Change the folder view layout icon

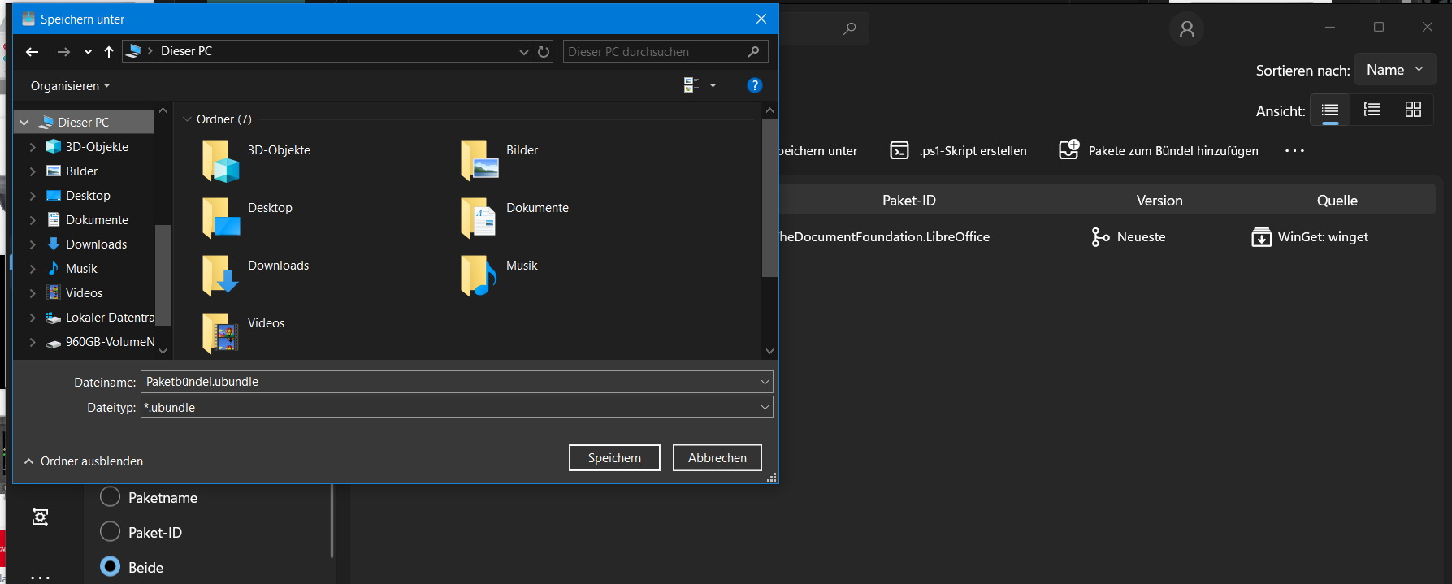tap(691, 85)
